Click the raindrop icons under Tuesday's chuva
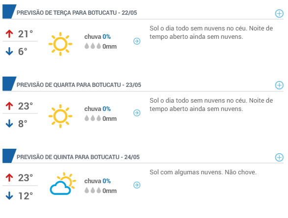288x218 pixels. click(93, 46)
